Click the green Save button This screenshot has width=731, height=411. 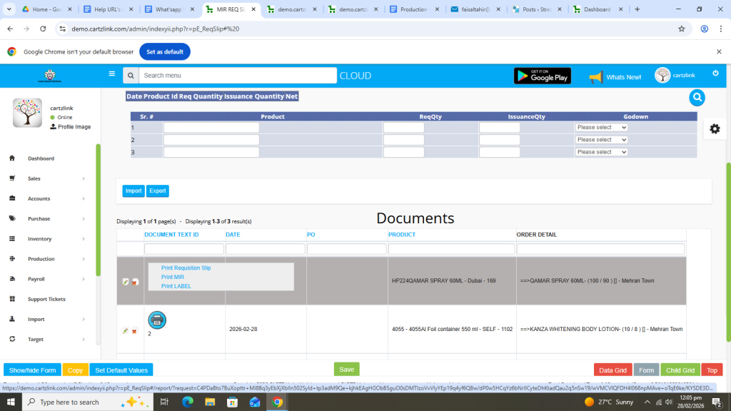pos(346,369)
